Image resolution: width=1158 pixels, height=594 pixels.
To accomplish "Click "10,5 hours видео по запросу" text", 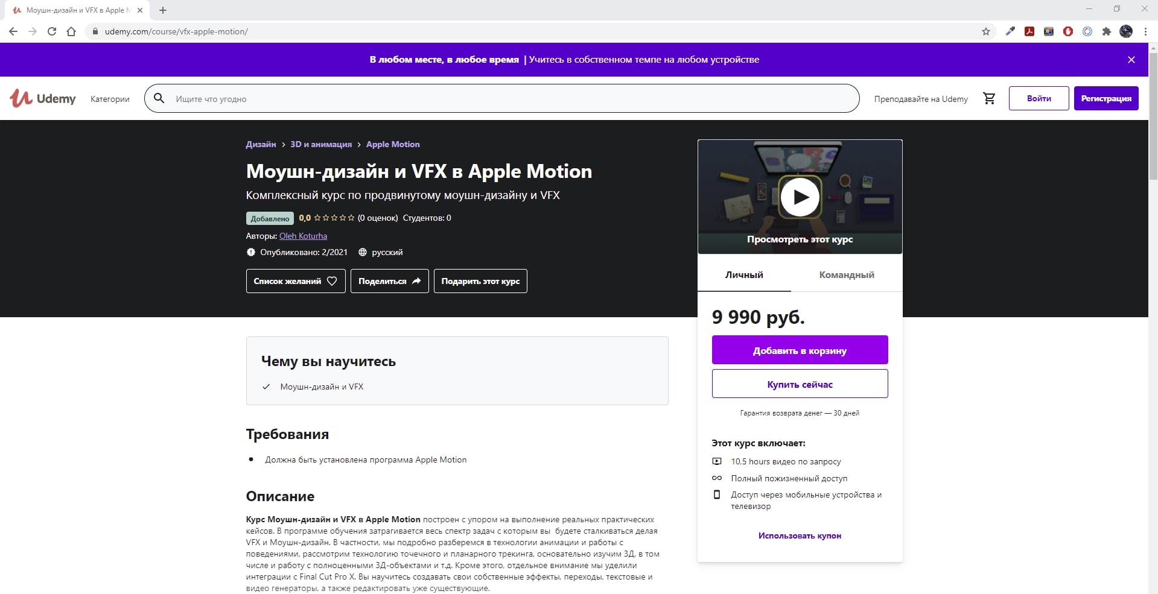I will coord(786,461).
